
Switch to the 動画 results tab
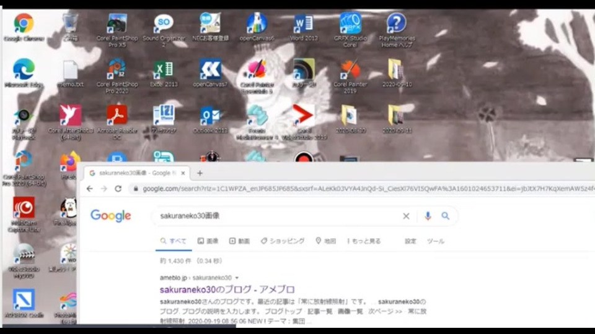tap(239, 241)
